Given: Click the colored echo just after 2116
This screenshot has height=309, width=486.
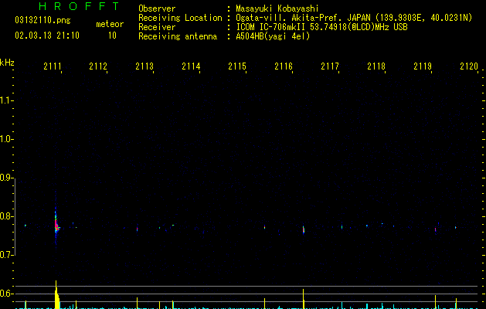Looking at the screenshot, I should pyautogui.click(x=304, y=229).
